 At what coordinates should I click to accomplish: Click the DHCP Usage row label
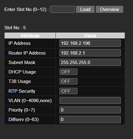coord(22,72)
